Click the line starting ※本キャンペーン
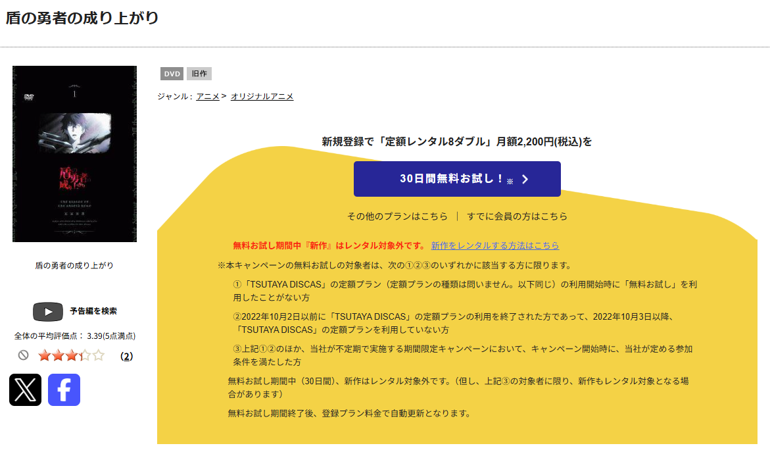 395,265
